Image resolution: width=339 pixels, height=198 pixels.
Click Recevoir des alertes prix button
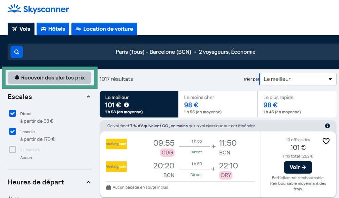pos(49,78)
